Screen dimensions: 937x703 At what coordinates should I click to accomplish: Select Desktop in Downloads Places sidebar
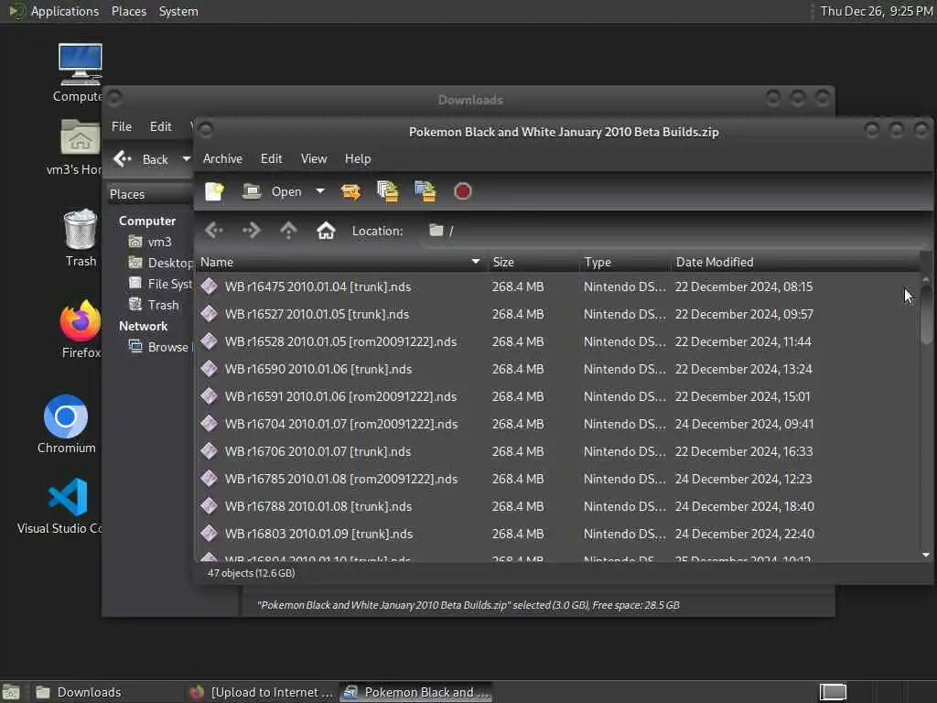[160, 263]
